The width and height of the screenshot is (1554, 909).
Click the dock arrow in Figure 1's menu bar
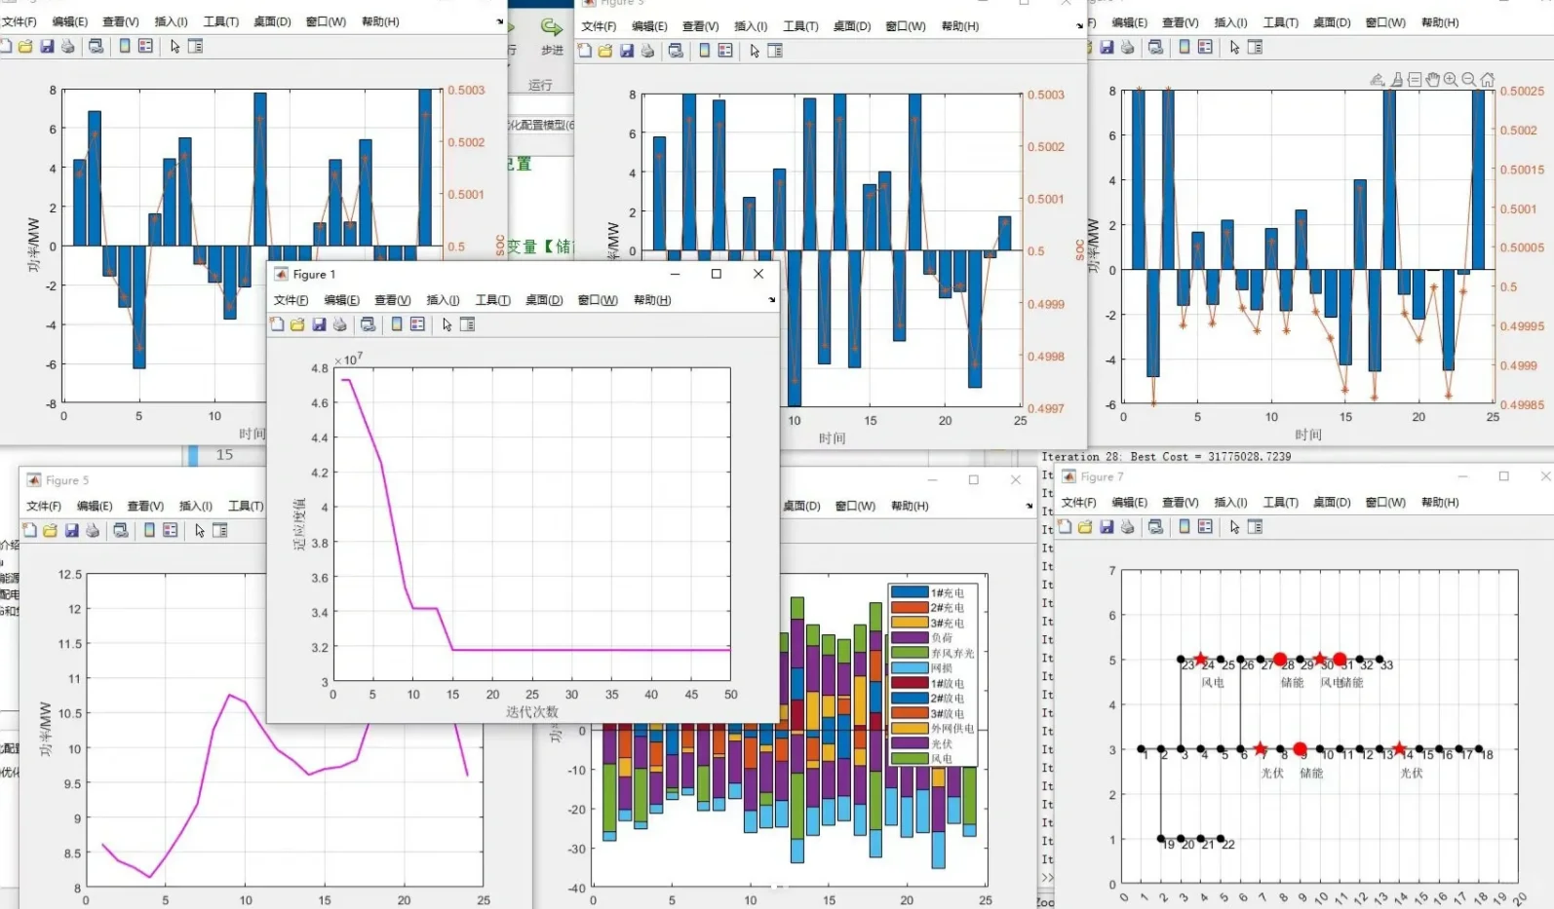(771, 300)
